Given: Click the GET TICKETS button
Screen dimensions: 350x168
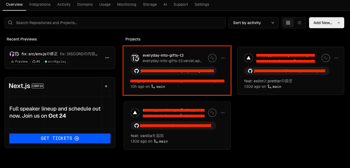Looking at the screenshot, I should pos(60,138).
